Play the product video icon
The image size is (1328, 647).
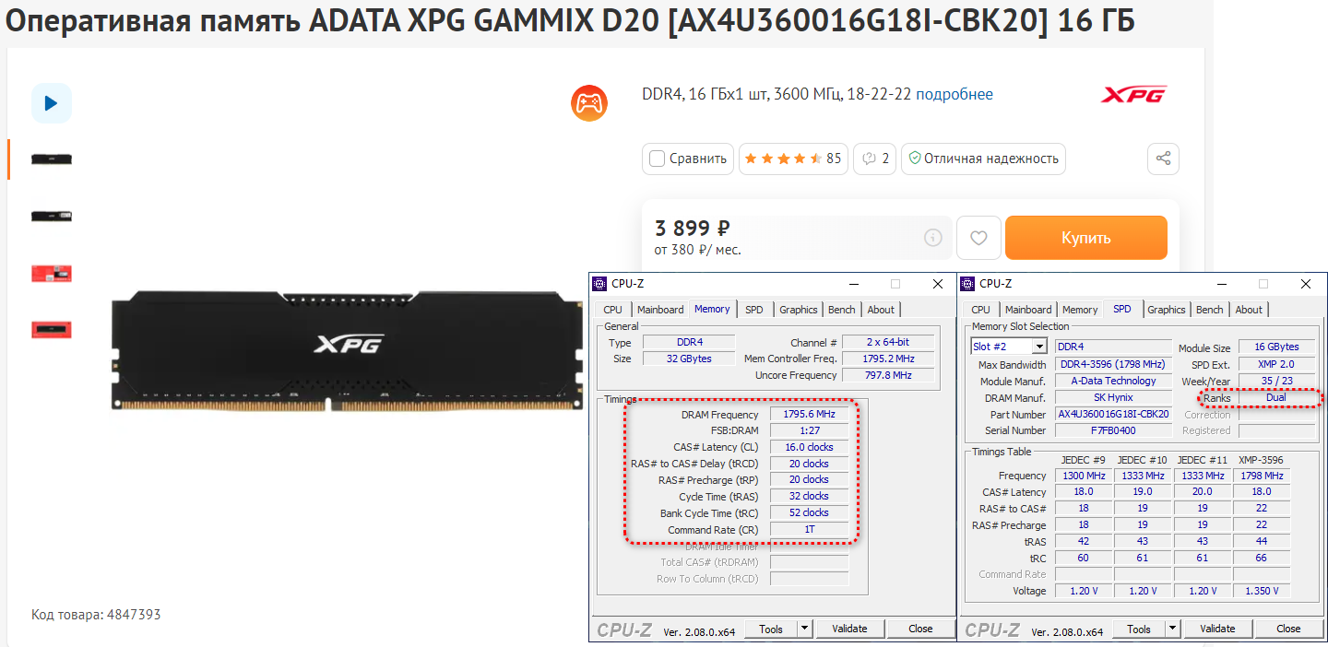click(52, 103)
